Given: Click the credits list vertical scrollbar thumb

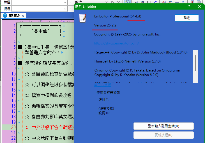Looking at the screenshot, I should 195,63.
